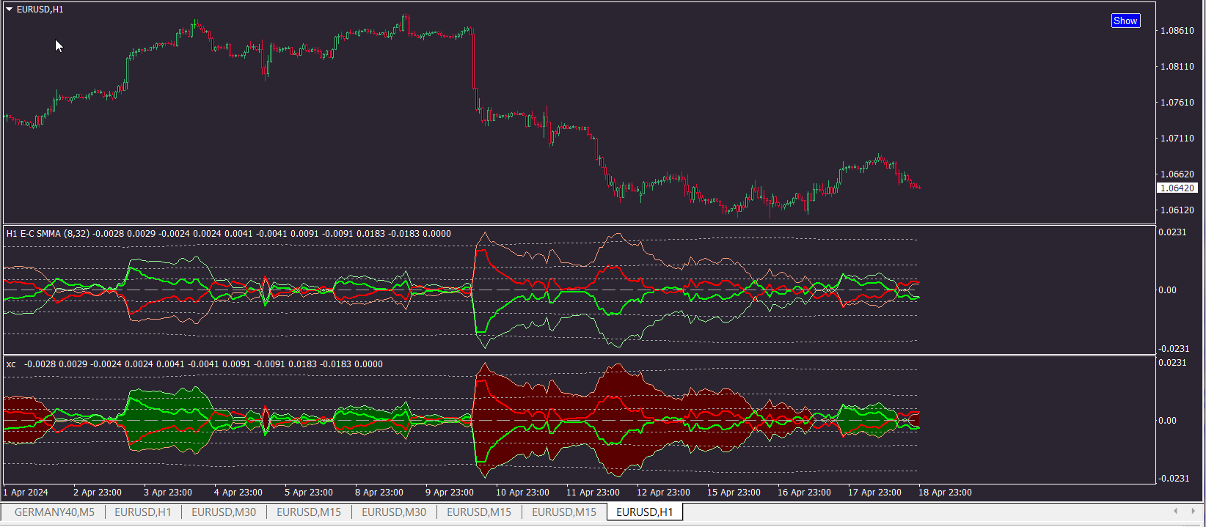Click the 1.07610 price scale label

point(1177,103)
